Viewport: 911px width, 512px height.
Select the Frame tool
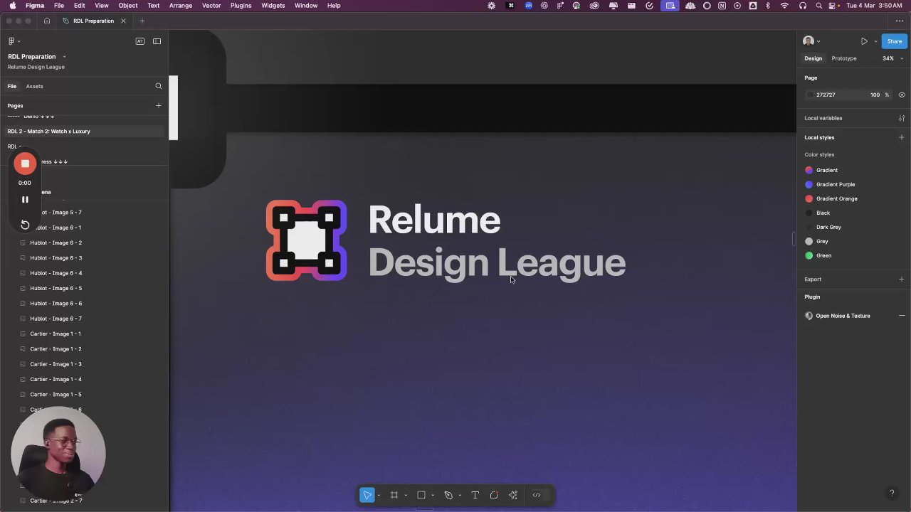(x=394, y=495)
